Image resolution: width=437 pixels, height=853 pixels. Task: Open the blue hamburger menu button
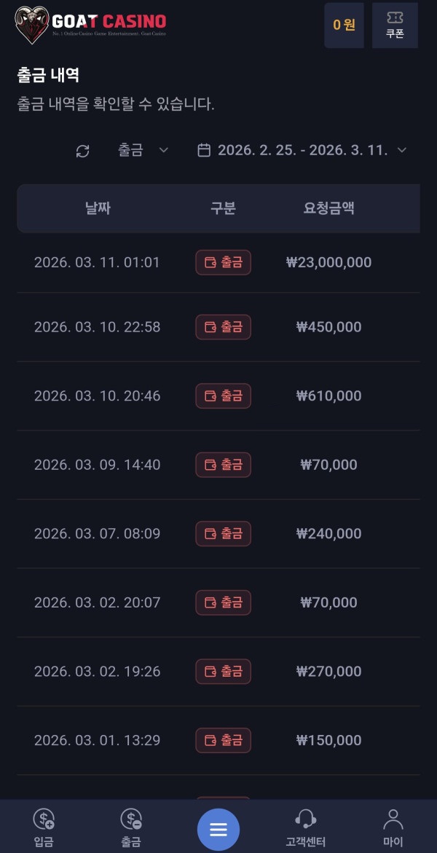pyautogui.click(x=219, y=830)
